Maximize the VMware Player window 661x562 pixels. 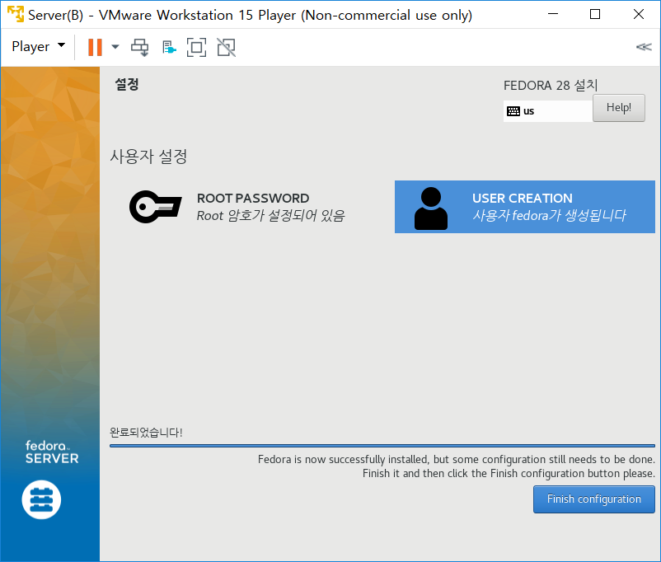coord(595,14)
